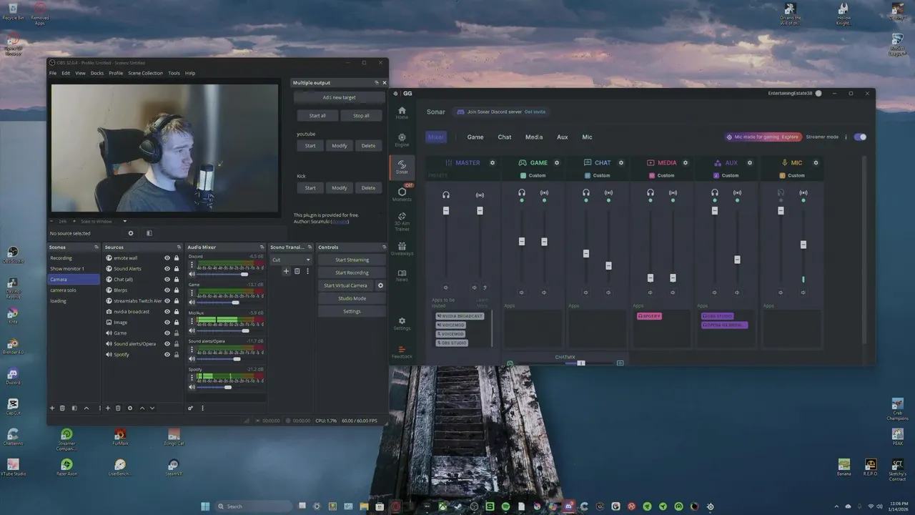Open Settings in the GG sidebar
915x515 pixels.
point(402,323)
